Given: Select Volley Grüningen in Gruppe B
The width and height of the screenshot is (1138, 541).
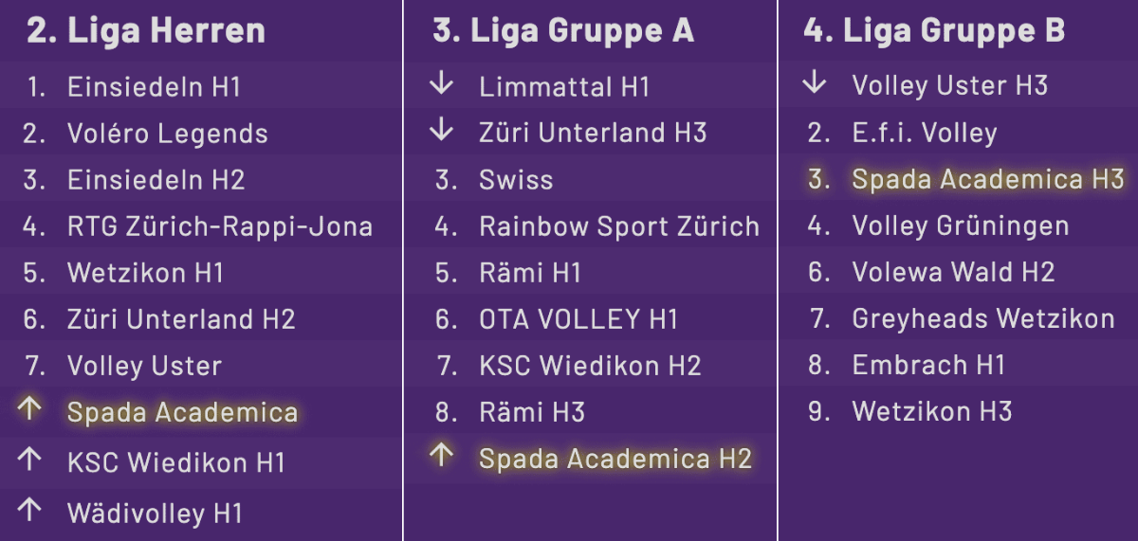Looking at the screenshot, I should 960,227.
